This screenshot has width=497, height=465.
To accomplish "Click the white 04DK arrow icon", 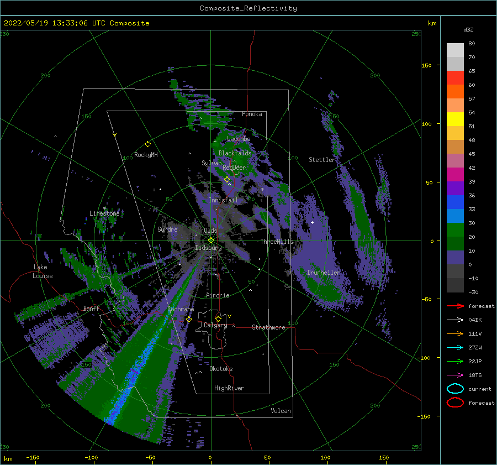I will click(x=455, y=320).
